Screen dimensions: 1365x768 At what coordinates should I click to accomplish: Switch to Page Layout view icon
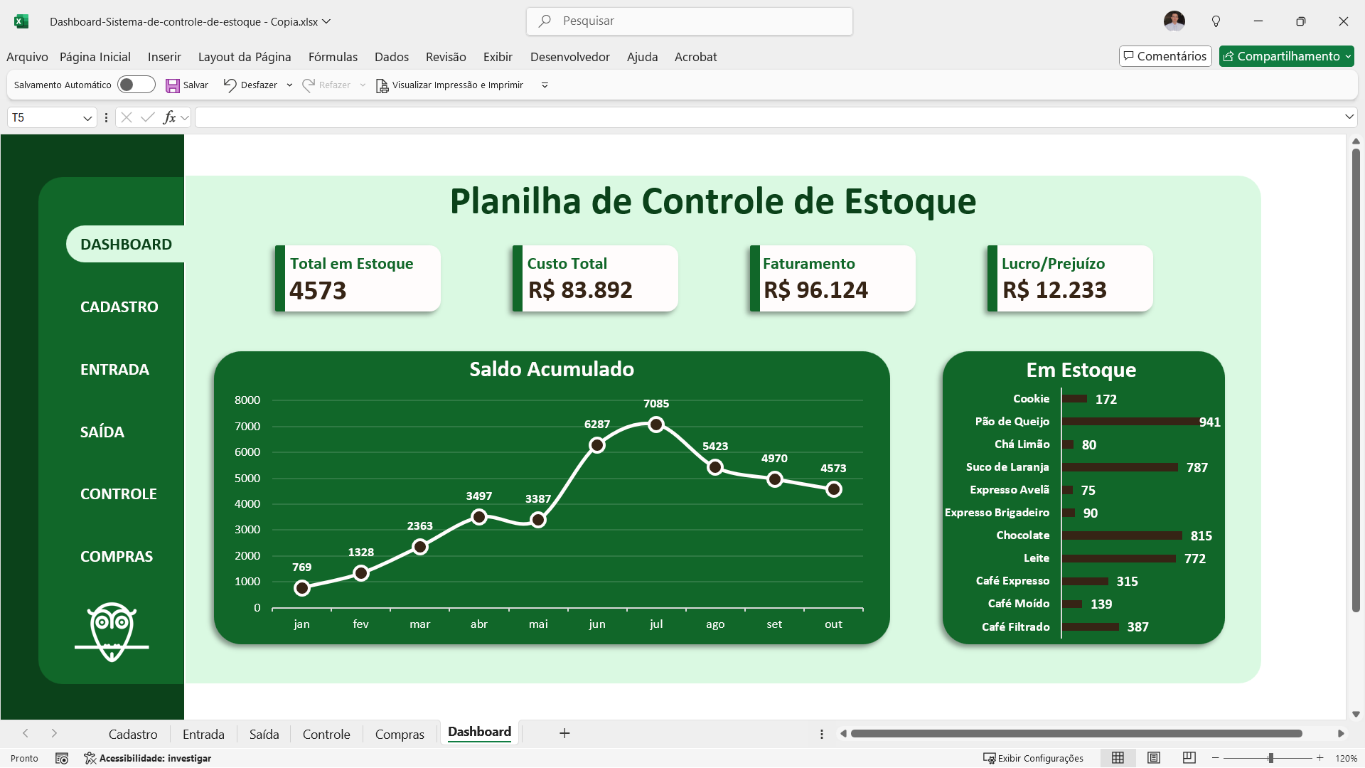[x=1154, y=758]
